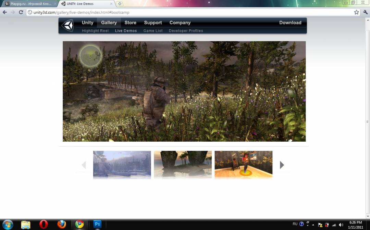The height and width of the screenshot is (230, 370).
Task: Click the Bootcamp soldier demo image
Action: click(184, 91)
